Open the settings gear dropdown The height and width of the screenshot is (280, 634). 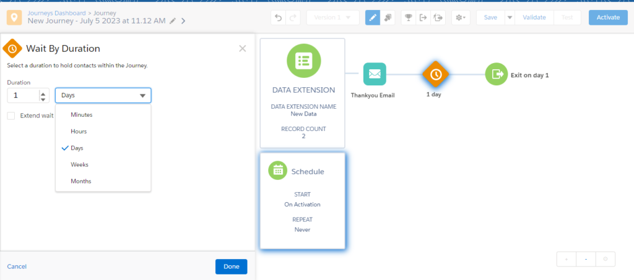(x=460, y=17)
